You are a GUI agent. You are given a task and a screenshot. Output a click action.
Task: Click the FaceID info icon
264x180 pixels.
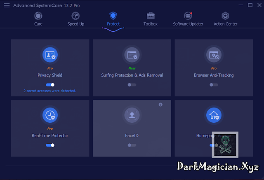[160, 105]
